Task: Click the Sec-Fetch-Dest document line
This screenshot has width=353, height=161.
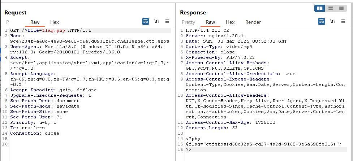Action: [45, 101]
